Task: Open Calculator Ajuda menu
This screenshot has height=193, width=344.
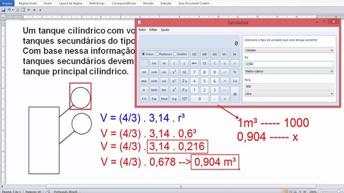Action: coord(165,29)
